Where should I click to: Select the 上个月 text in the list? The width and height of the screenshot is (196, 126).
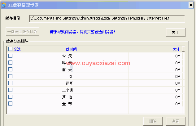click(x=68, y=90)
